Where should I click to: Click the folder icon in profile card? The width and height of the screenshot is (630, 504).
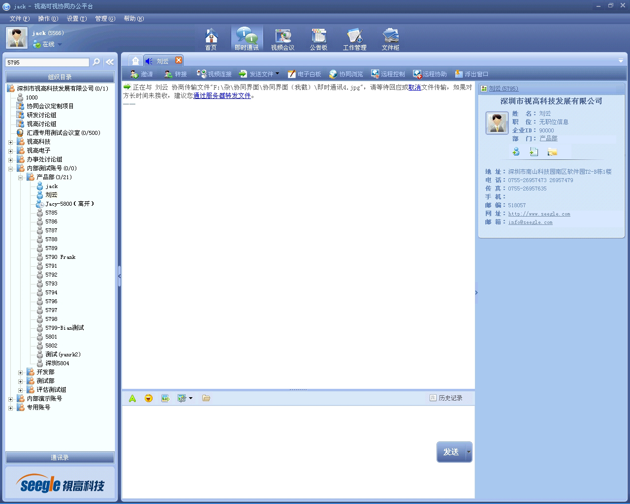pyautogui.click(x=552, y=152)
